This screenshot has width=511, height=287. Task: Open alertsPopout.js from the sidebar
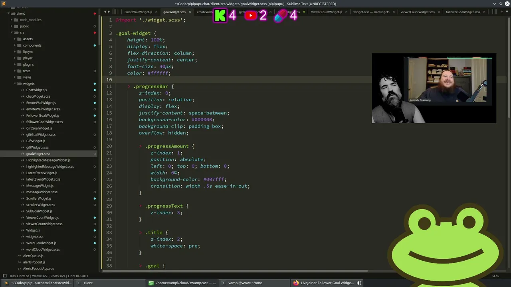click(x=34, y=262)
